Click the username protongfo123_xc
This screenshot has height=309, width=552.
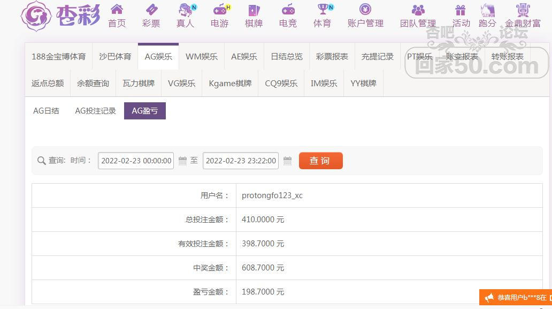coord(272,195)
